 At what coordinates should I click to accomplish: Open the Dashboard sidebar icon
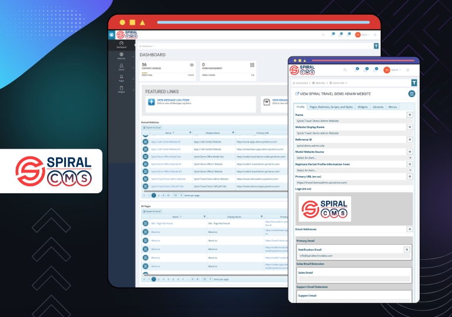(x=121, y=44)
